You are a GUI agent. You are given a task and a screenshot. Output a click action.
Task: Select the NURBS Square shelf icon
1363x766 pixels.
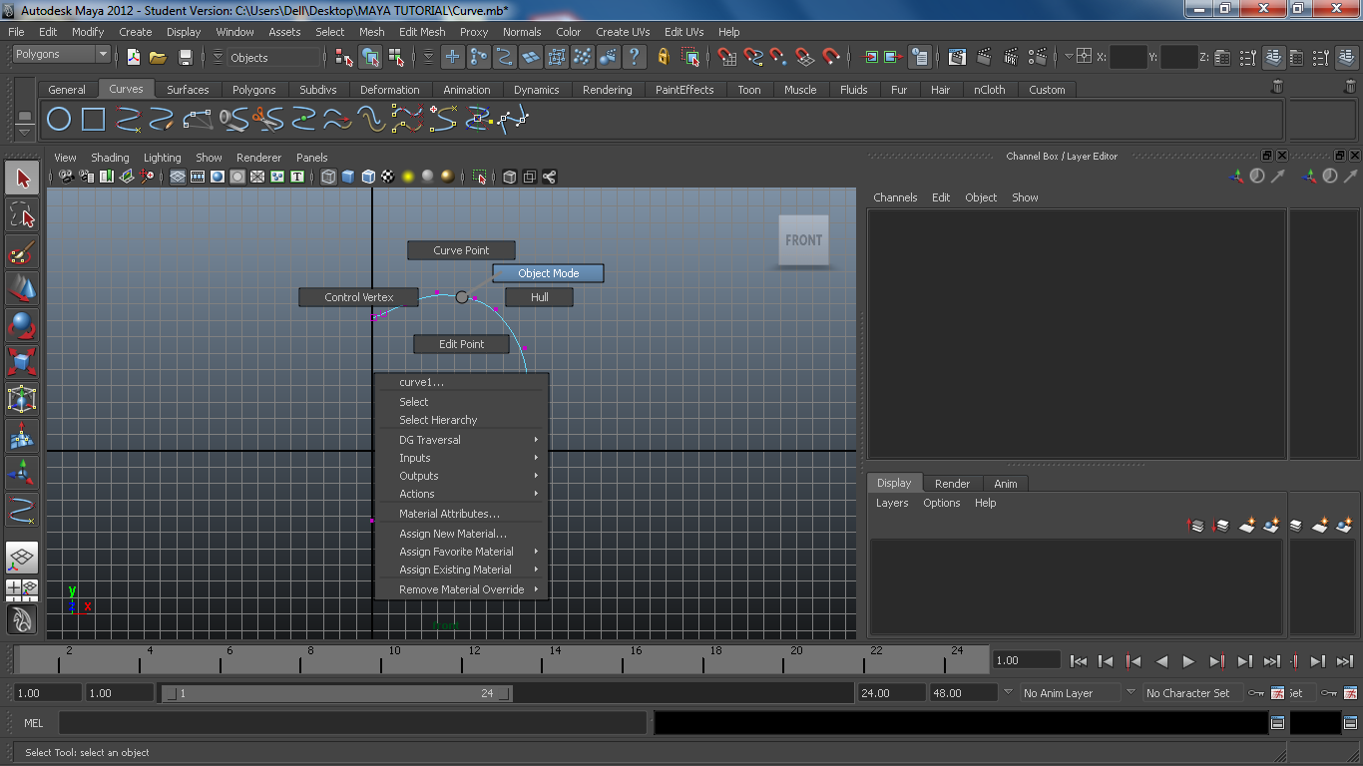tap(93, 121)
